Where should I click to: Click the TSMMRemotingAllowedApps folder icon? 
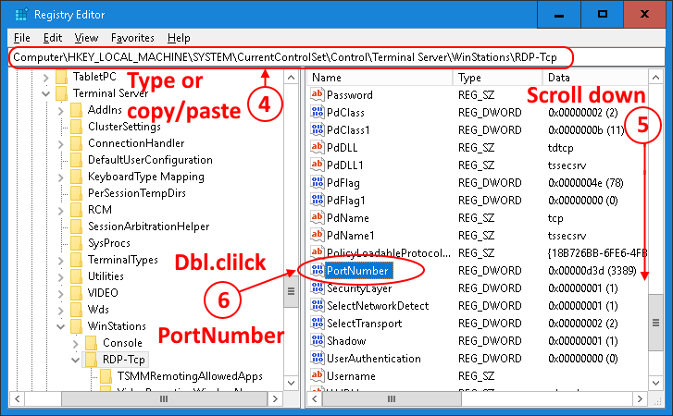[x=106, y=376]
